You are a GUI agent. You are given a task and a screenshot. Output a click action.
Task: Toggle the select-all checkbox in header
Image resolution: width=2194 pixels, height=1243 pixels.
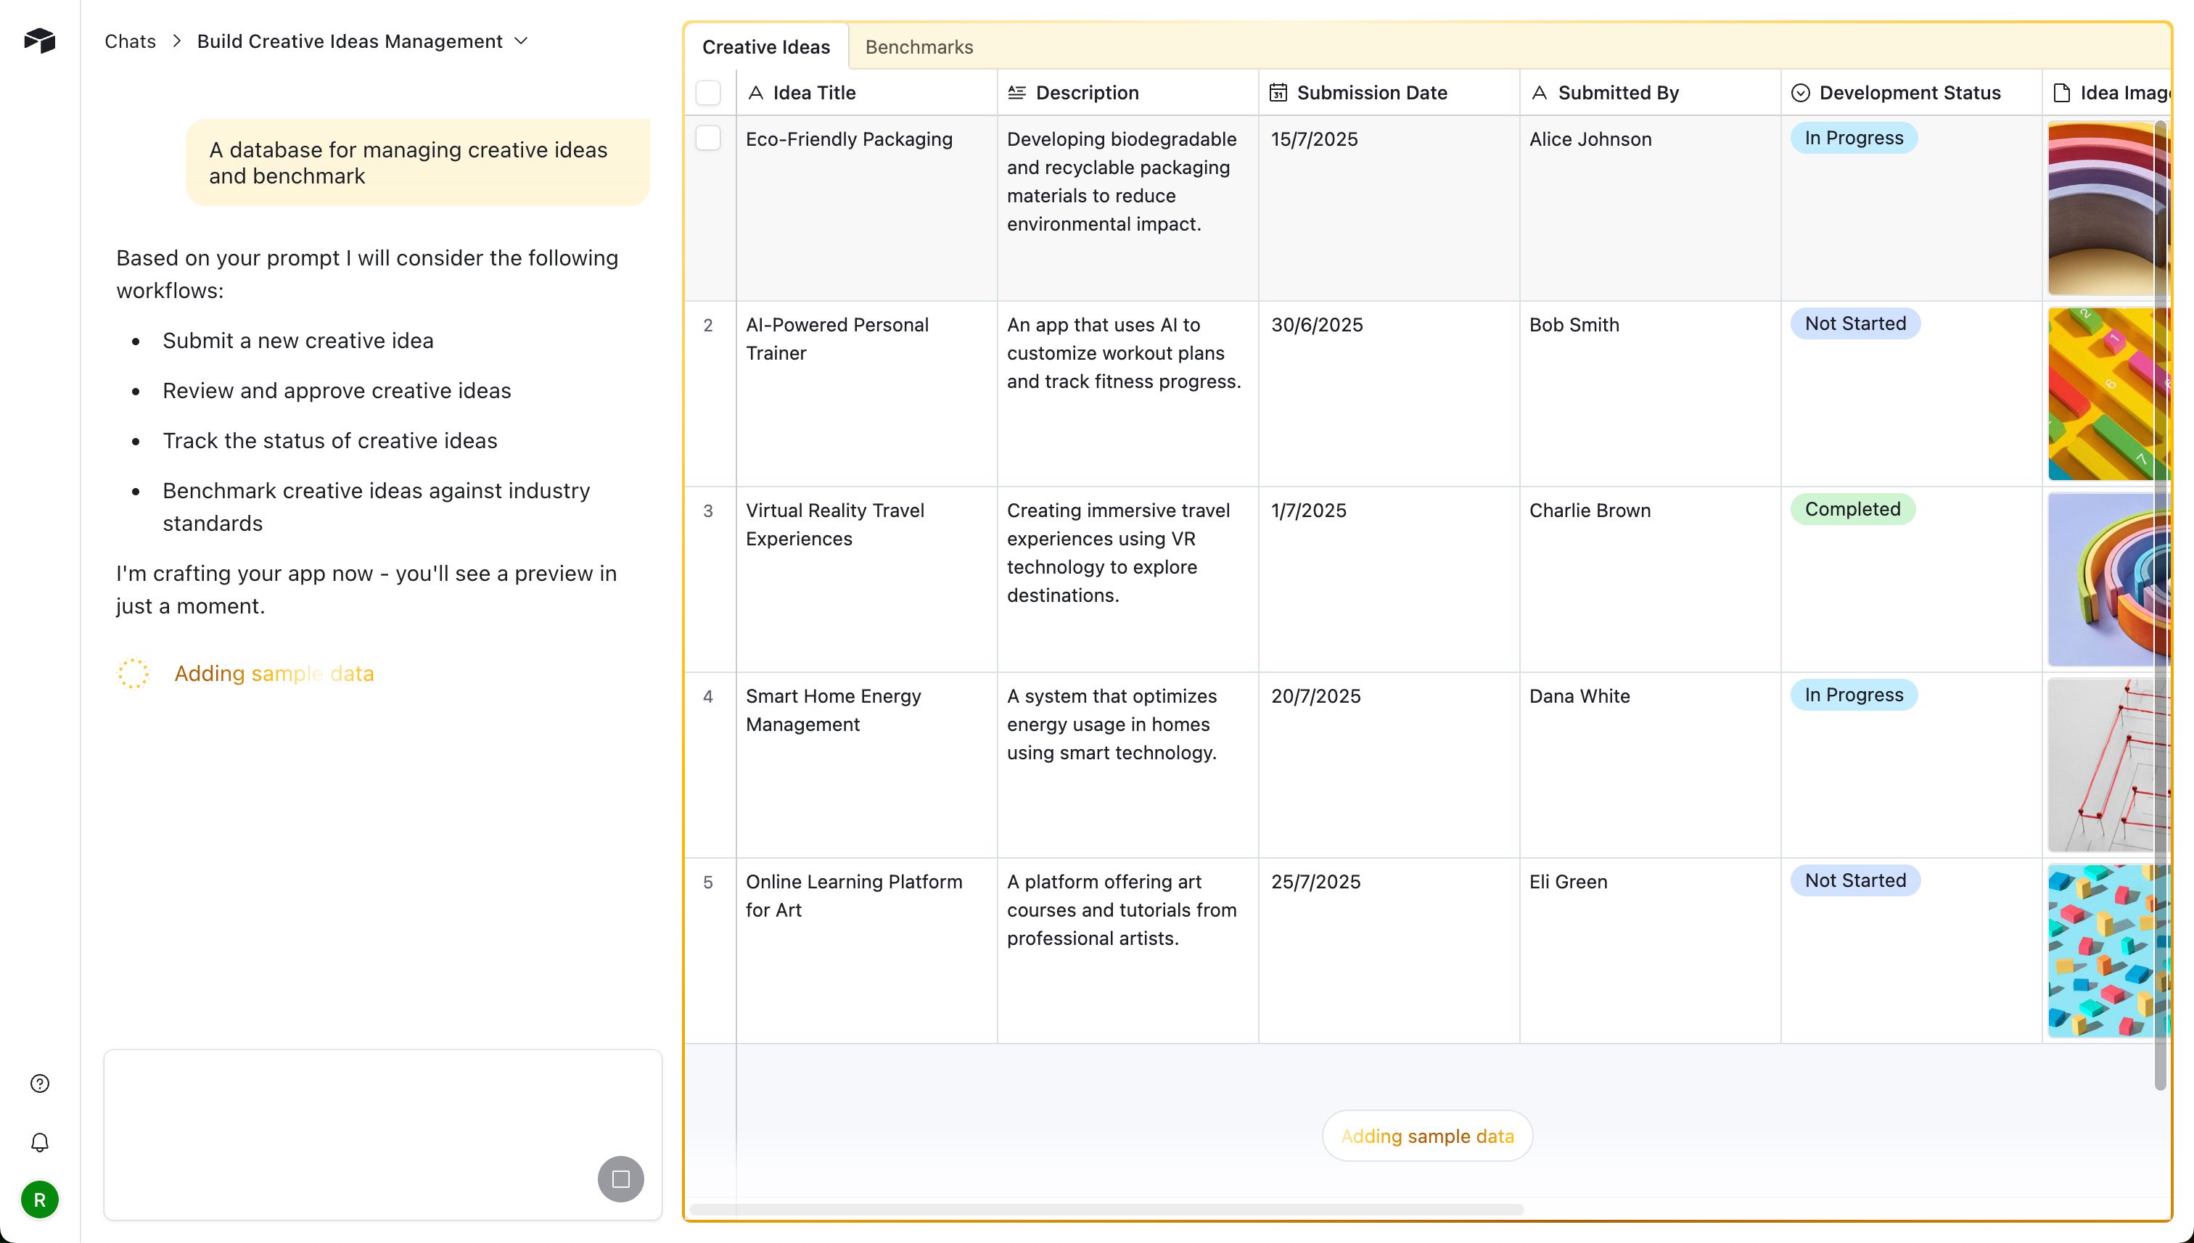point(708,93)
